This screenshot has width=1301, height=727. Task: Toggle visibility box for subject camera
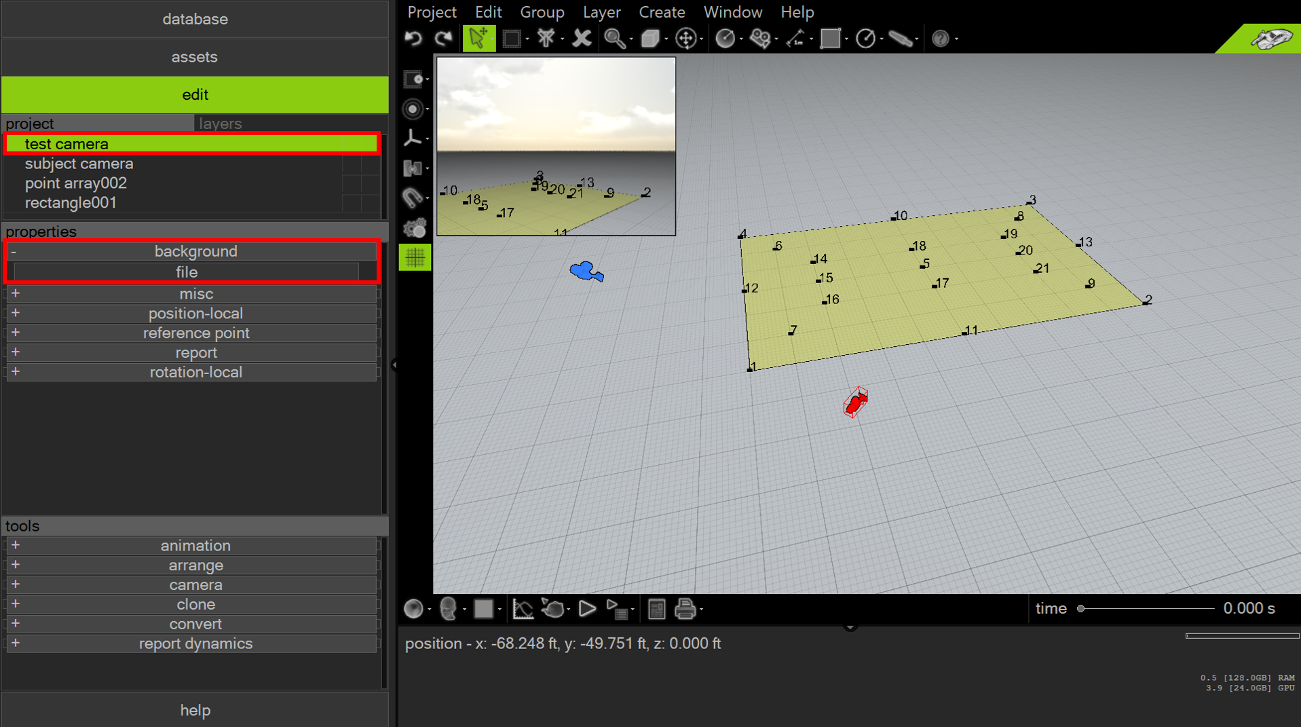pos(352,164)
